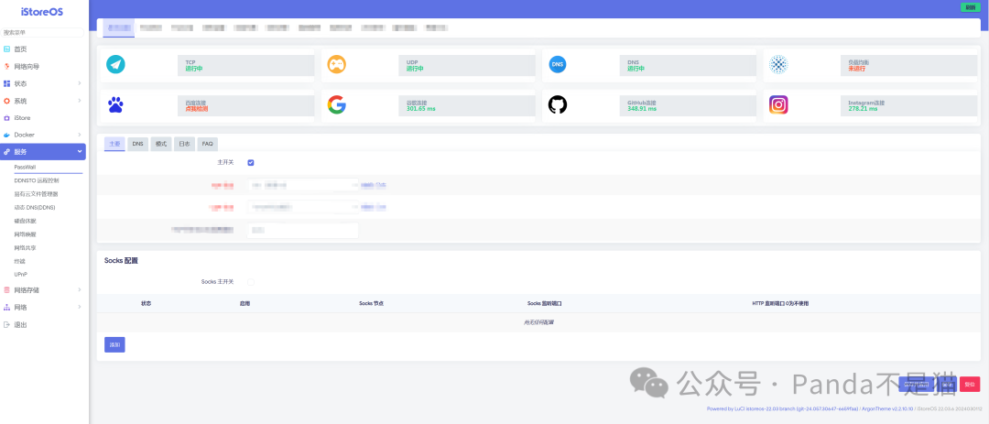Open the 首页 home icon in sidebar

7,49
